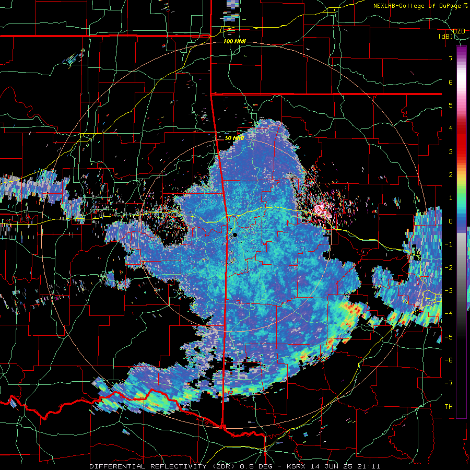Click the 7 value on the dB scale

point(451,58)
